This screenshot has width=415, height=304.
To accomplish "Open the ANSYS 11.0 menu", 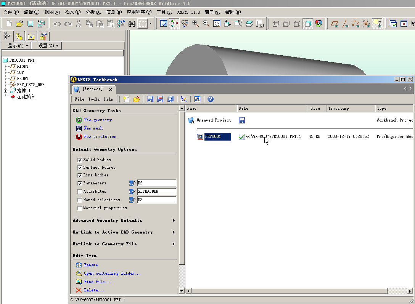I will point(188,12).
